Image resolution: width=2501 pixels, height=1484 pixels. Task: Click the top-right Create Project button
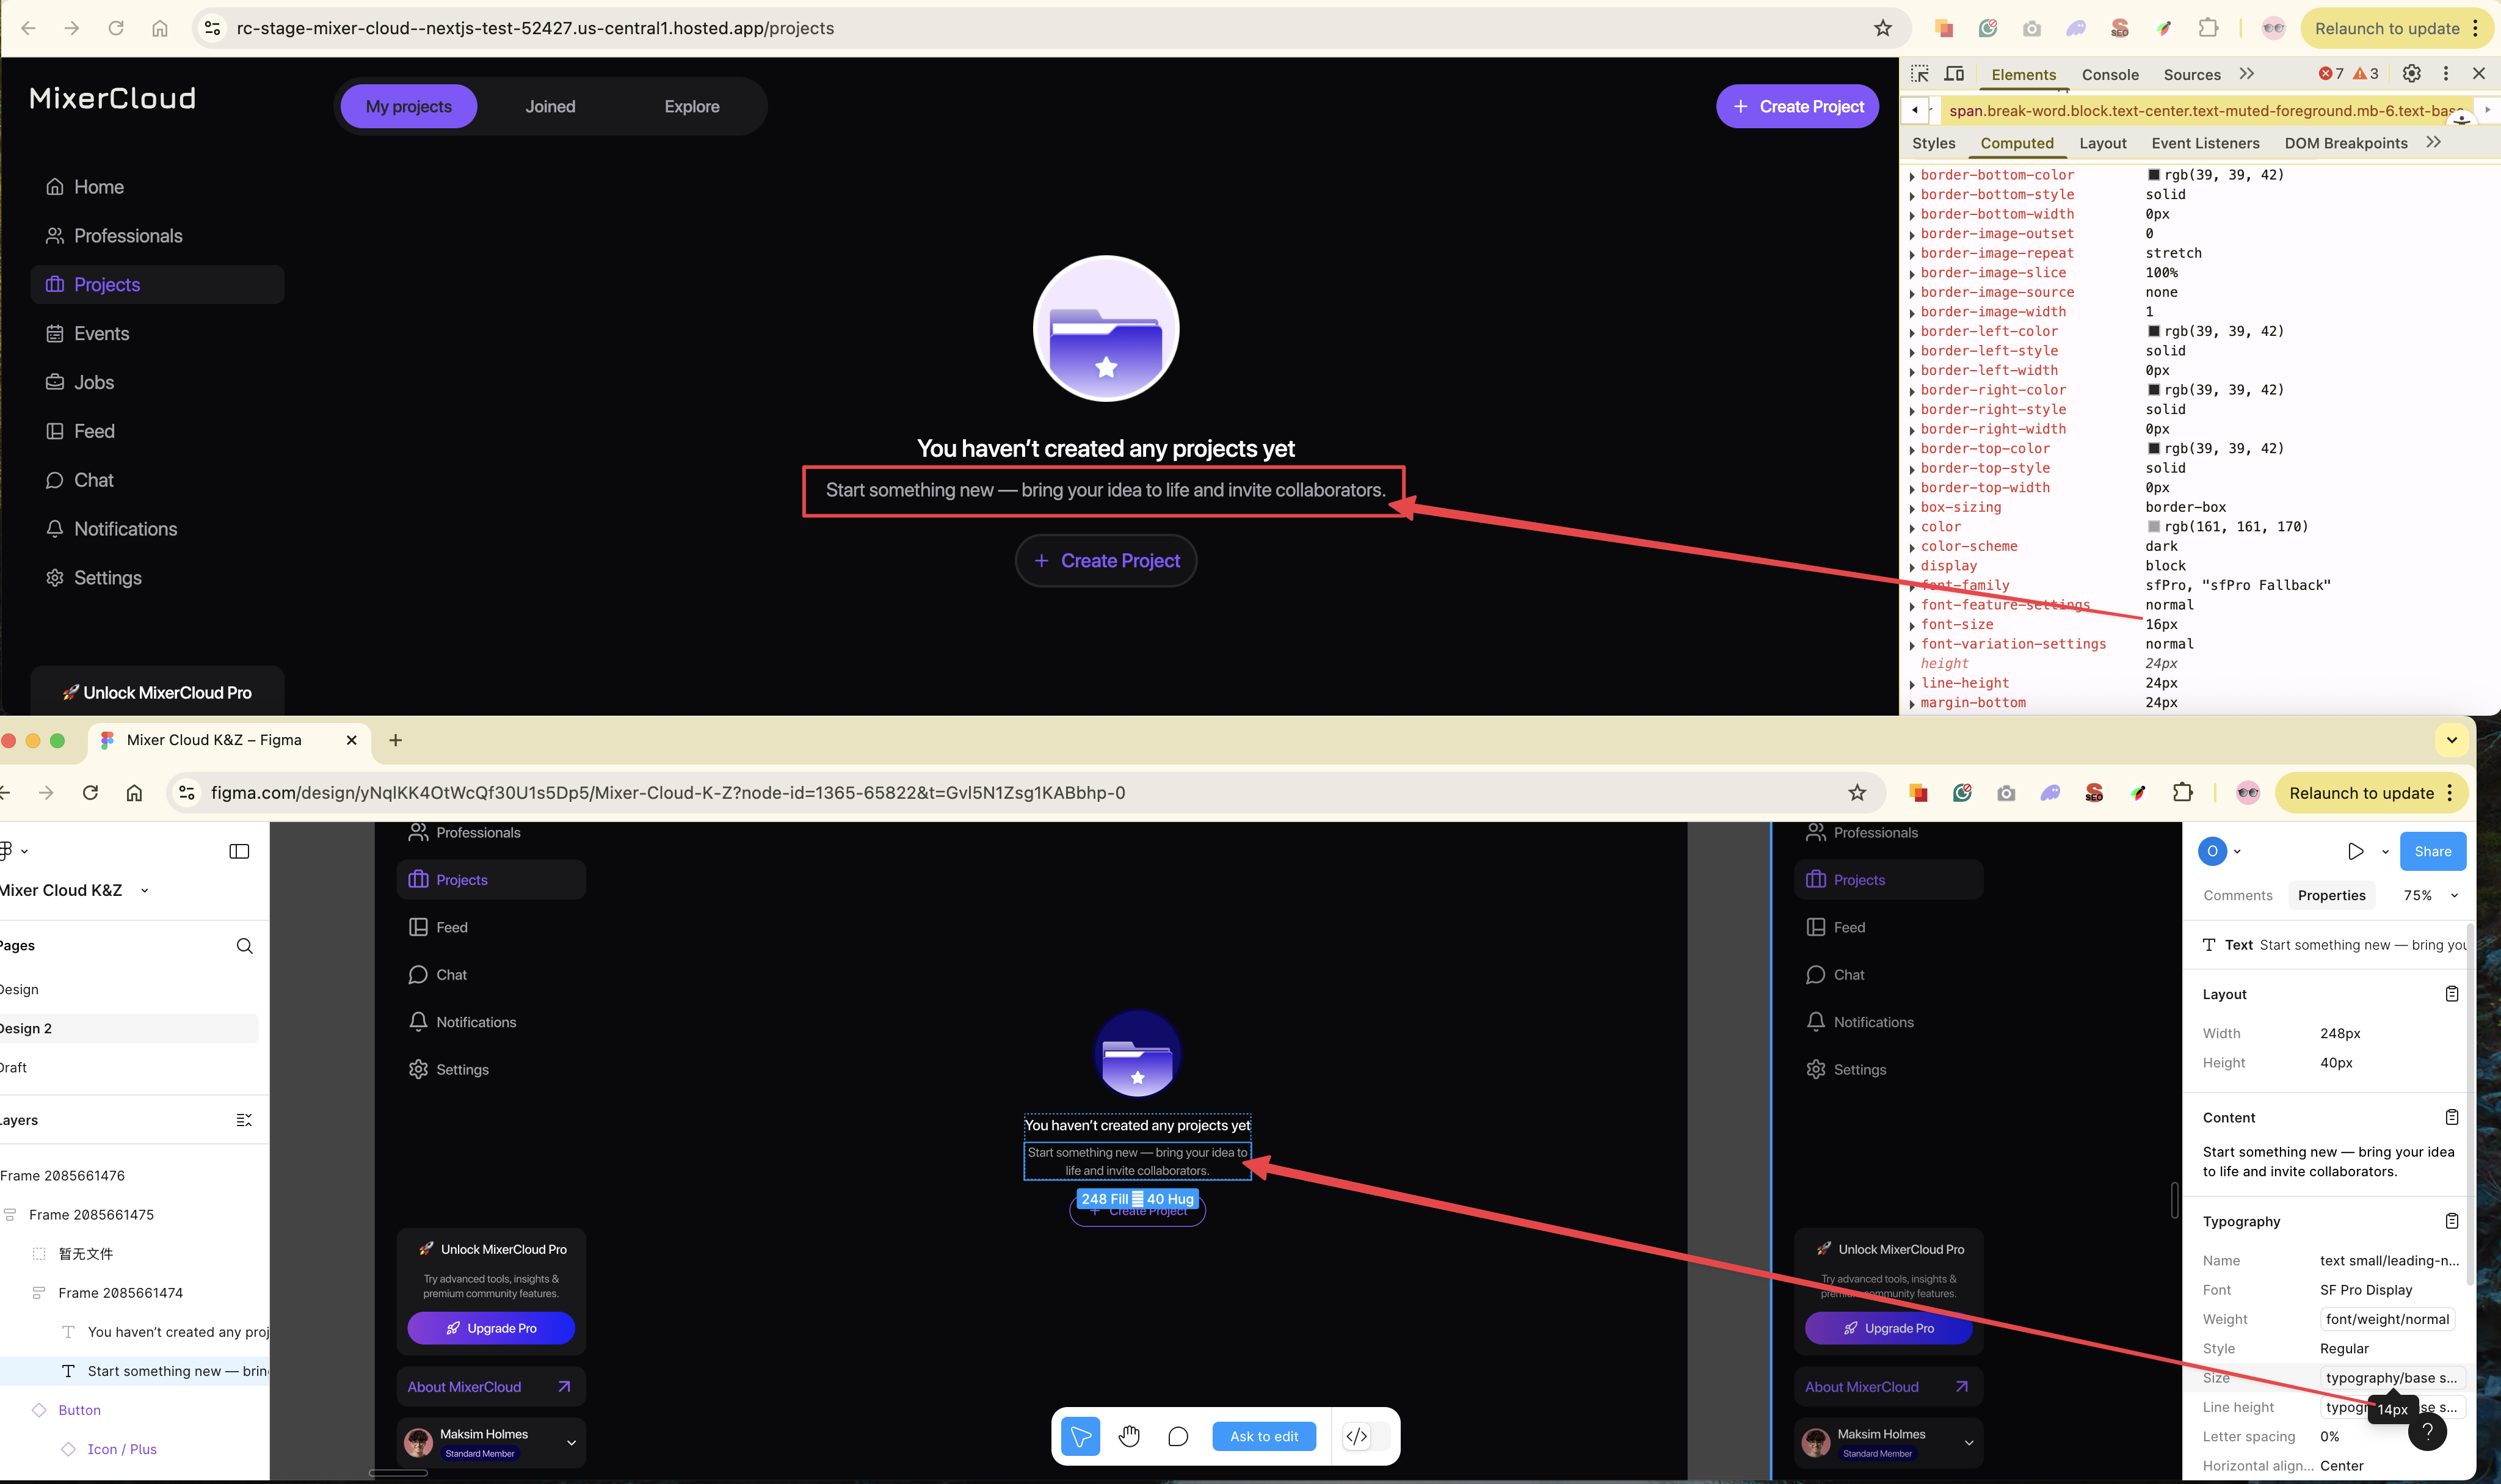click(1796, 107)
